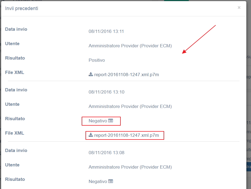
Task: Click Amministratore Provider user of 13:10 entry
Action: click(130, 106)
